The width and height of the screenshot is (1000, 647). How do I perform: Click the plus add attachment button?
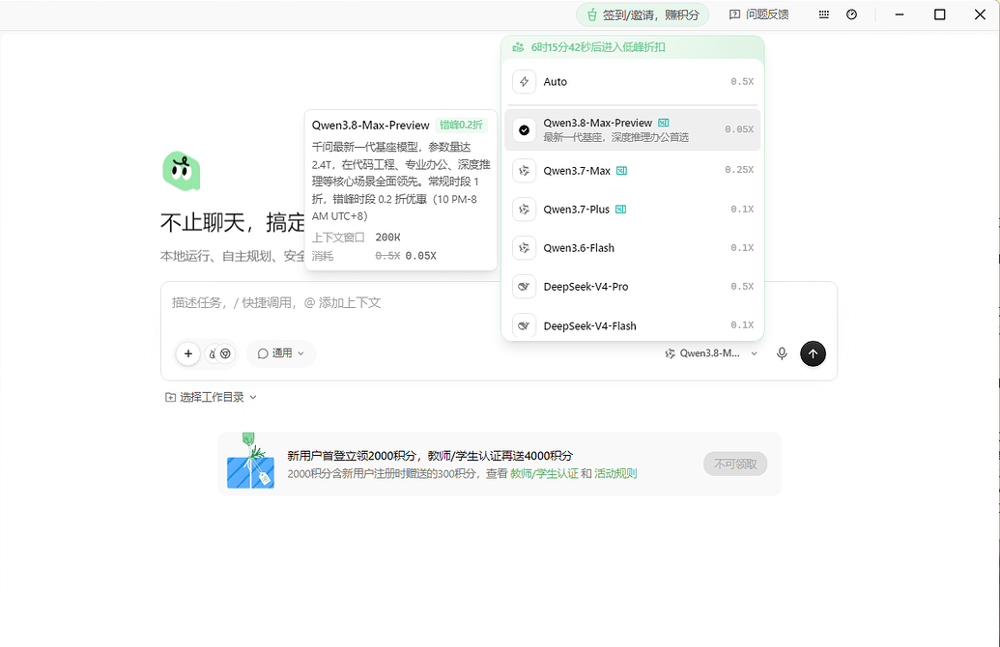pos(188,353)
